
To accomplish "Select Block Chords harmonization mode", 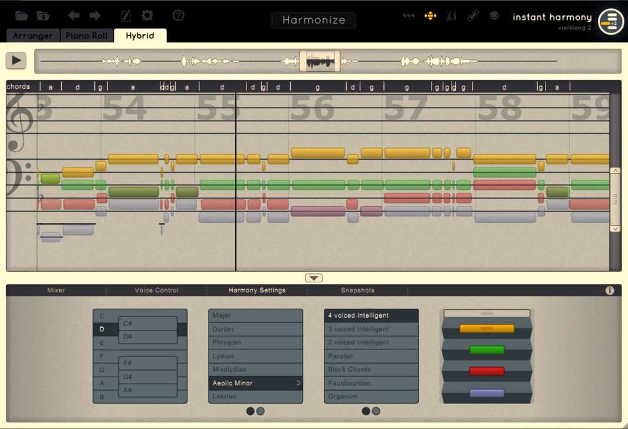I will point(371,369).
